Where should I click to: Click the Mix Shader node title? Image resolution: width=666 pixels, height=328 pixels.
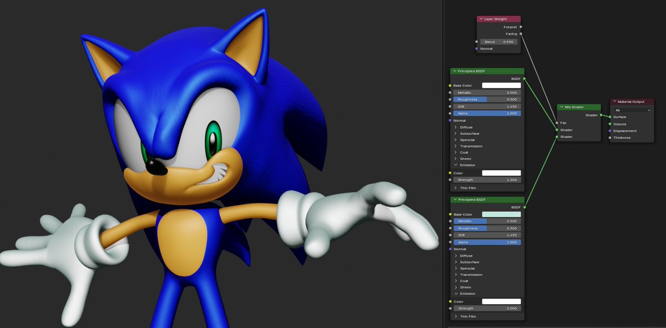(574, 107)
